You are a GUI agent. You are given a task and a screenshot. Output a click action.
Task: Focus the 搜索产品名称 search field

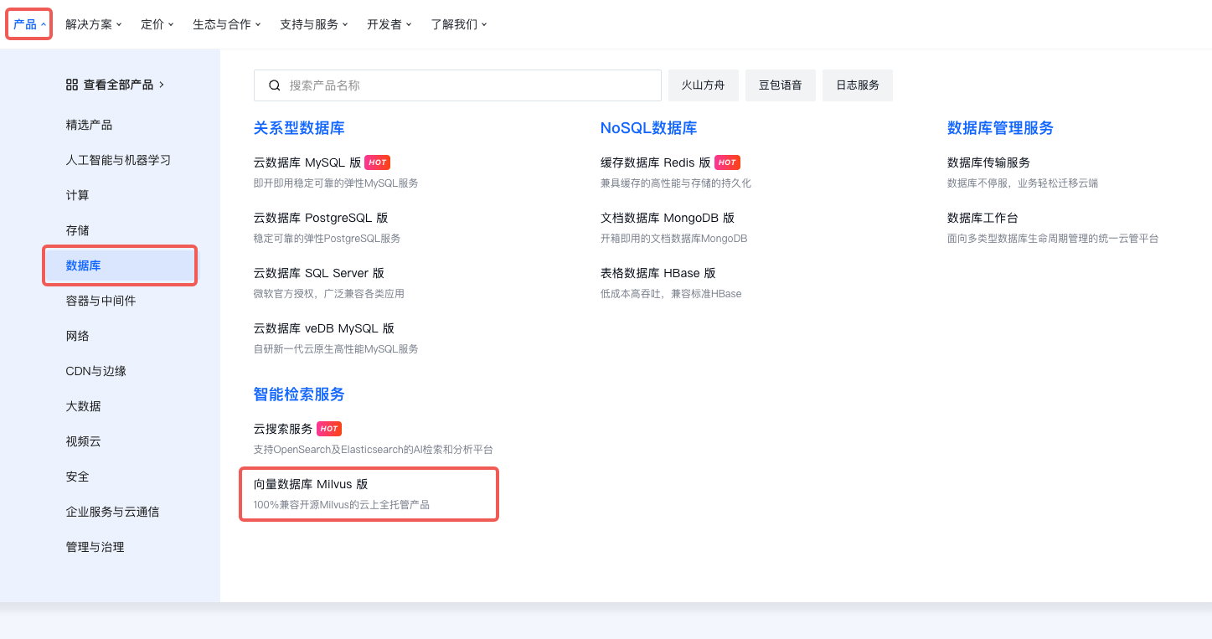coord(458,85)
